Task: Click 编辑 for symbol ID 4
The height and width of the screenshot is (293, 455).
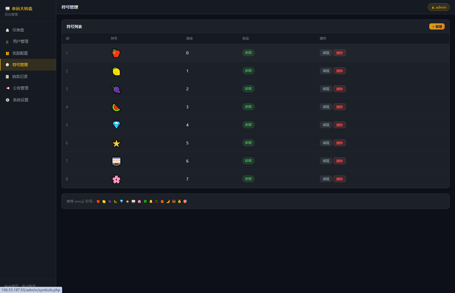Action: point(326,107)
